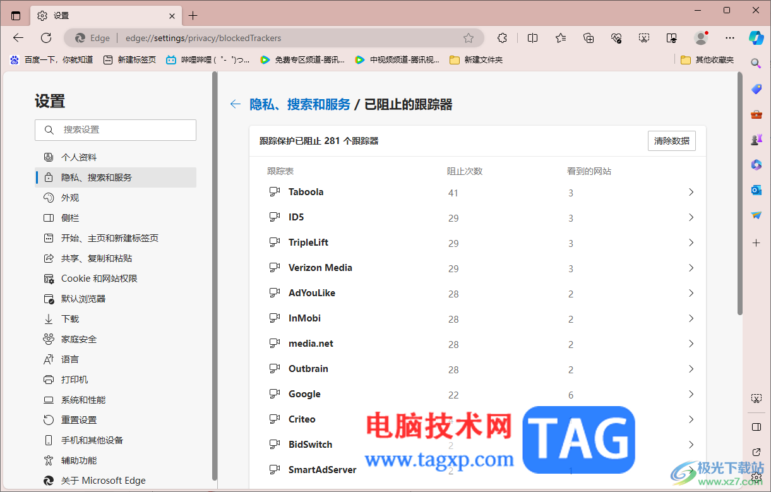This screenshot has width=771, height=492.
Task: Expand the ID5 tracker row chevron
Action: coord(691,217)
